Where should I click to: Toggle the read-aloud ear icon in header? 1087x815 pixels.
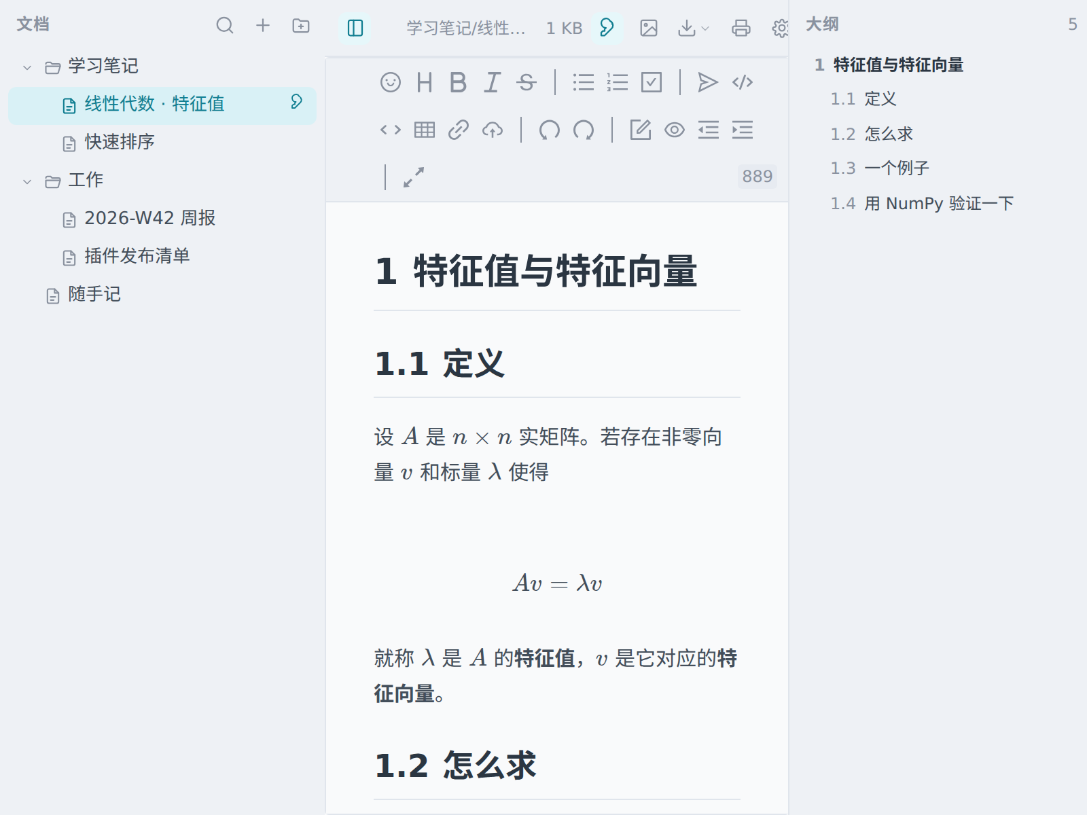(607, 28)
